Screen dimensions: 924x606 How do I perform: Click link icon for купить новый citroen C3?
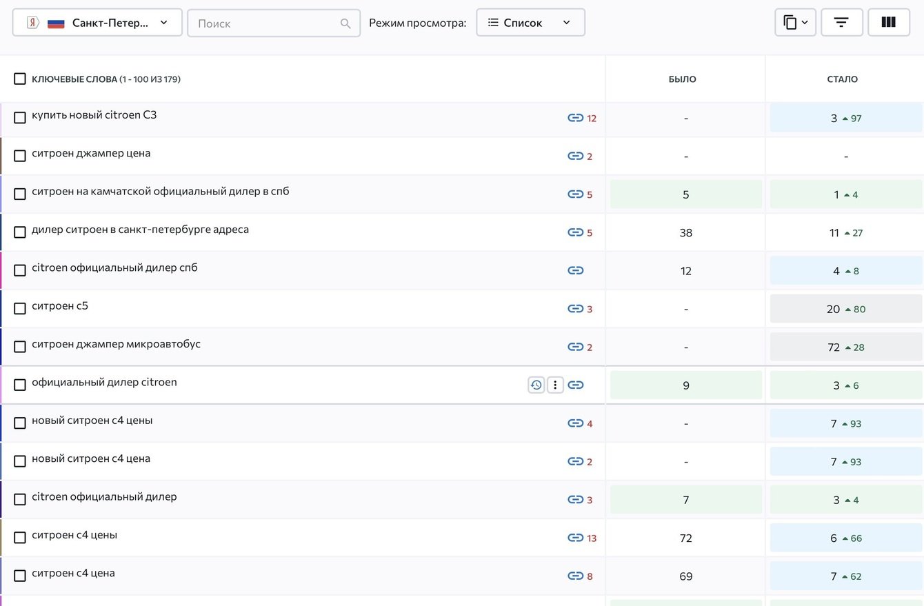(x=575, y=118)
